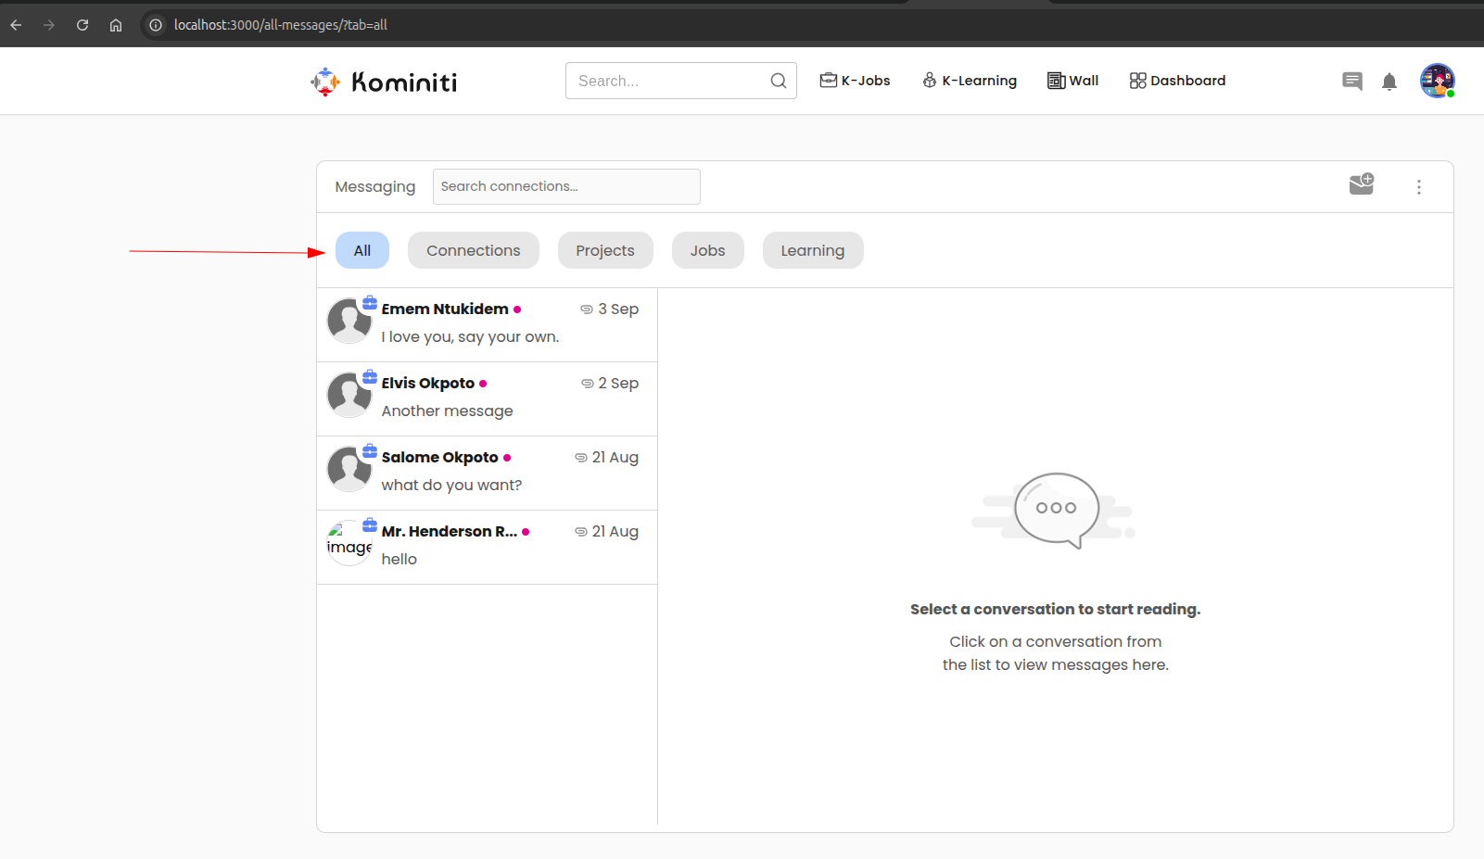Screen dimensions: 1484x859
Task: Open the K-Jobs navigation link
Action: pos(855,81)
